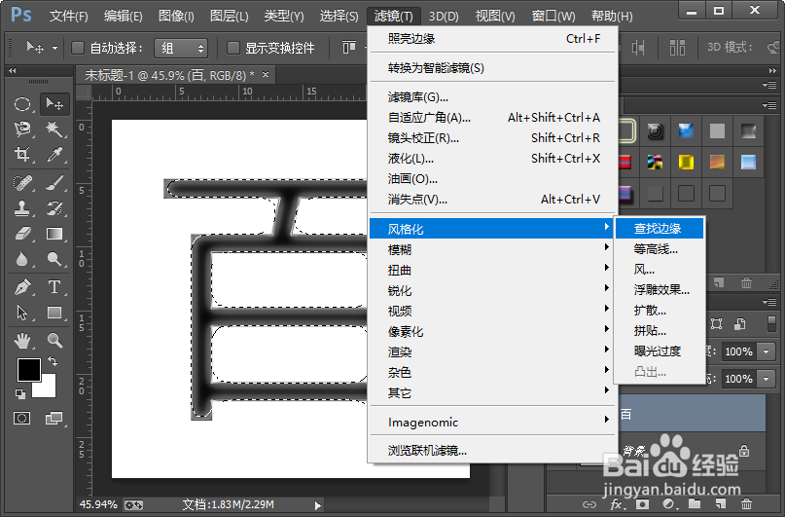The width and height of the screenshot is (785, 517).
Task: Open the 图层(L) menu
Action: [x=229, y=16]
